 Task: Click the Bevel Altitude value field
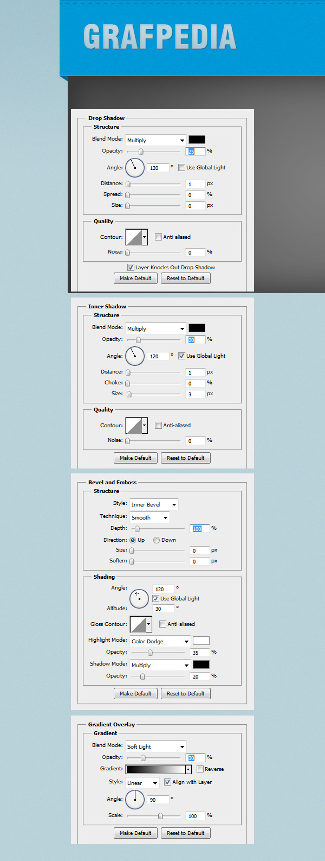pyautogui.click(x=164, y=609)
